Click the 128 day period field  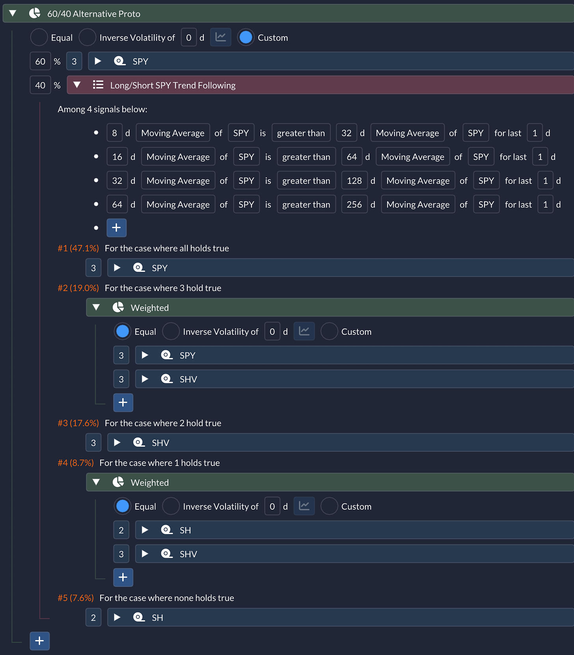354,180
